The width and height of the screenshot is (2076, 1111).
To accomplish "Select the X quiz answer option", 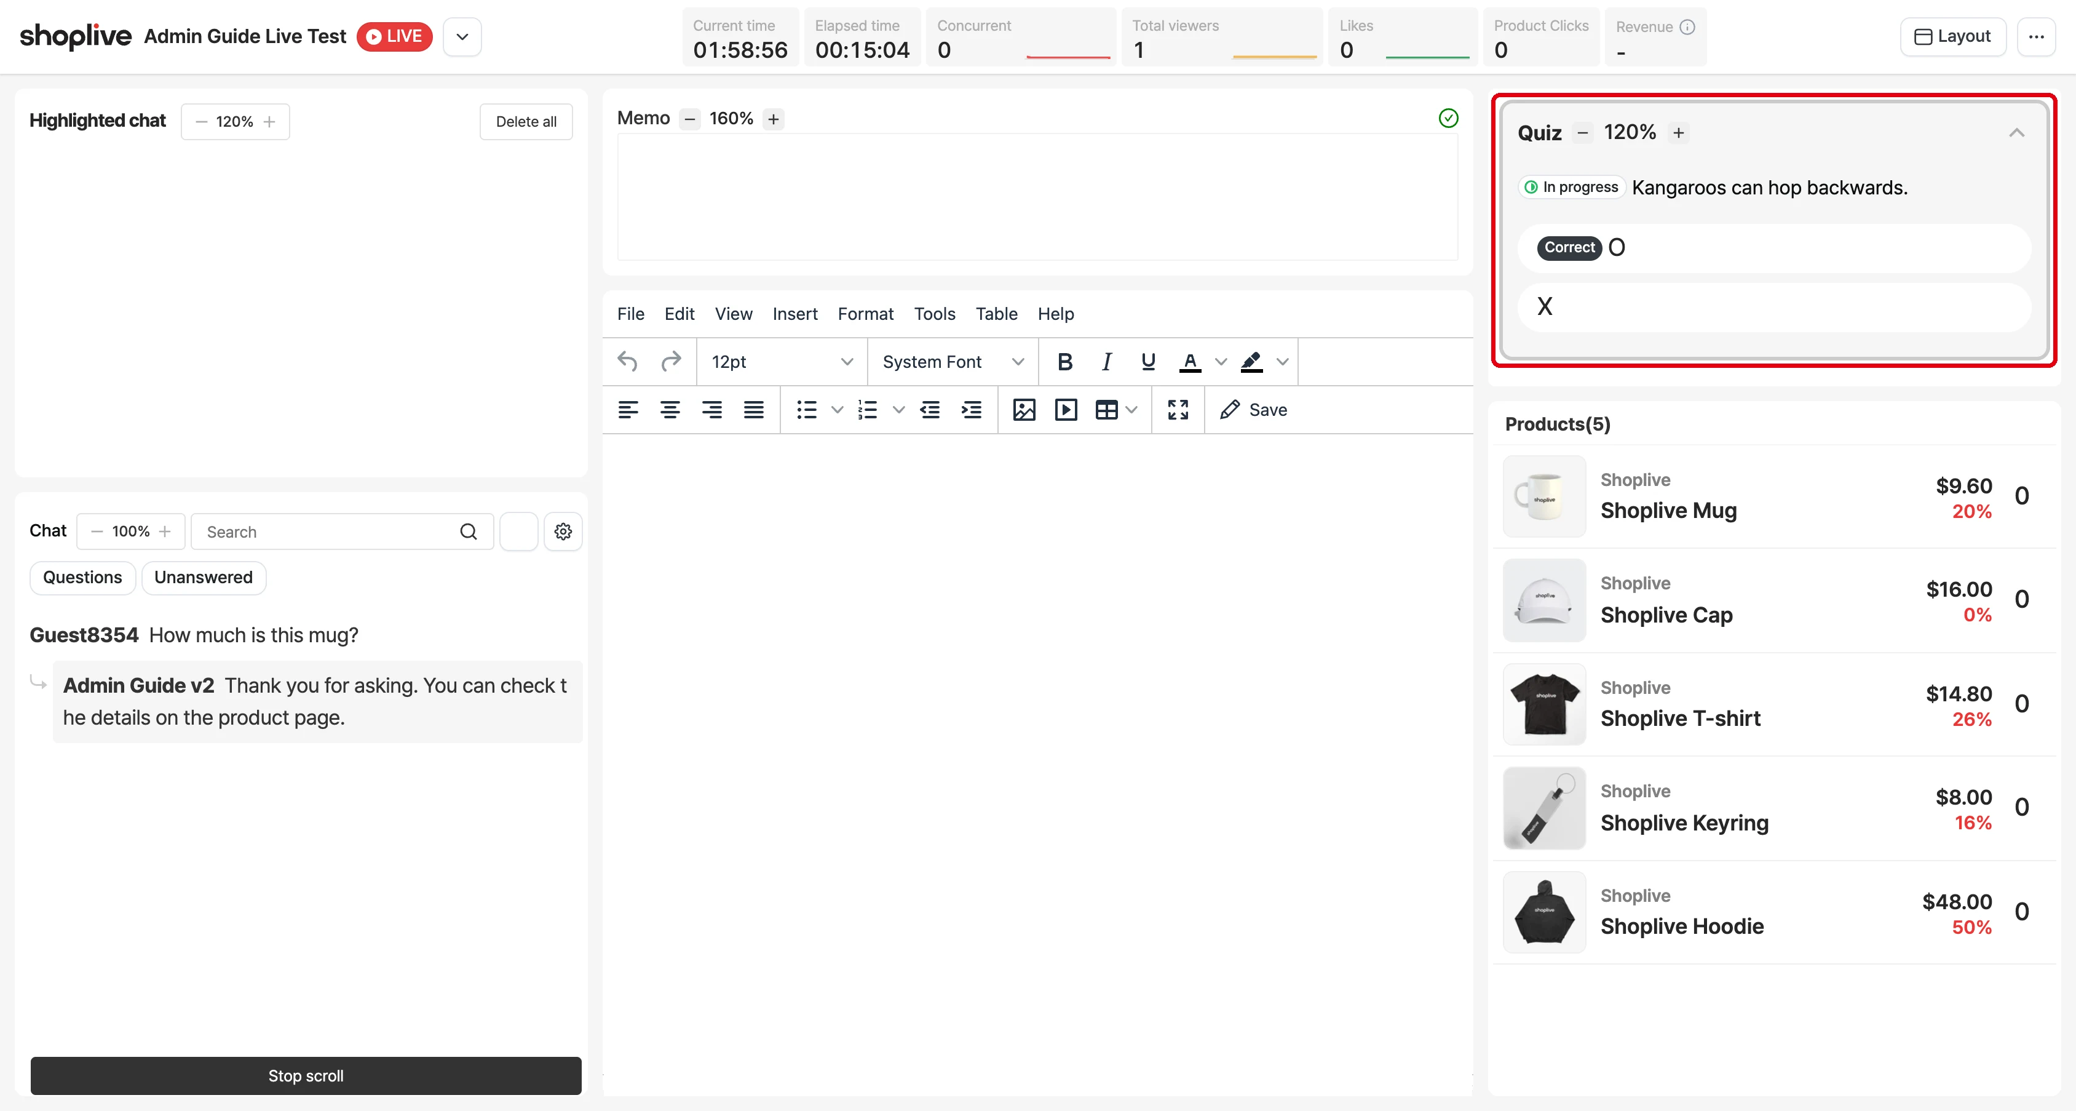I will point(1774,306).
